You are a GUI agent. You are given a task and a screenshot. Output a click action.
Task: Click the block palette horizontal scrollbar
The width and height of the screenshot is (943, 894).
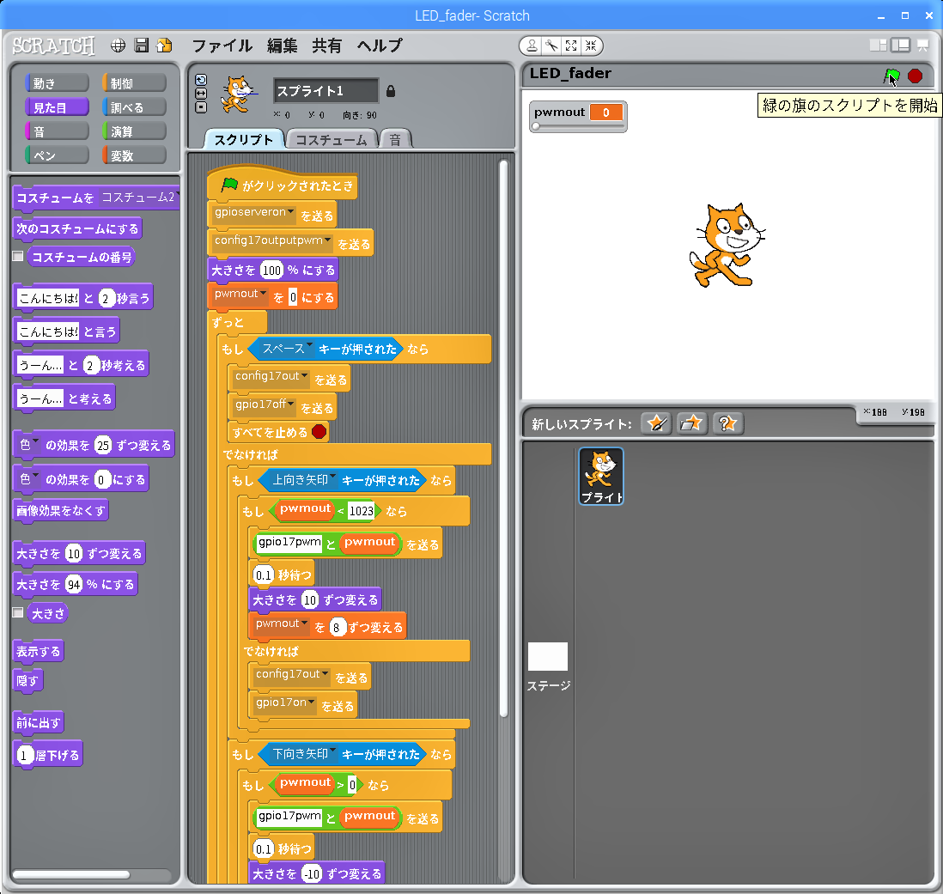point(71,874)
